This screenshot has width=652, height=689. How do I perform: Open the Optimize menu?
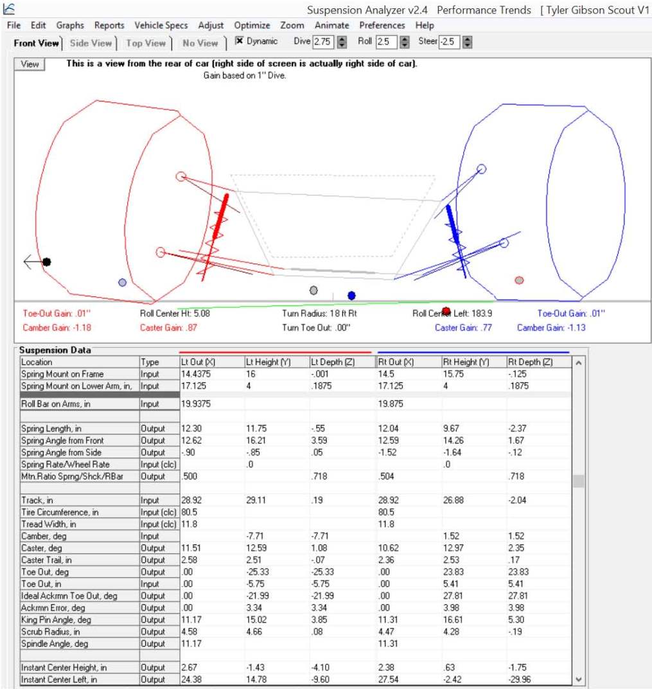click(x=252, y=25)
